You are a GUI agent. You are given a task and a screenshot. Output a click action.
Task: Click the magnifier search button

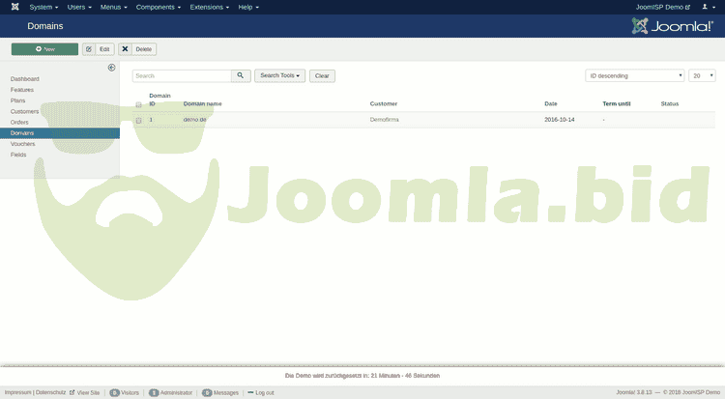pos(241,75)
